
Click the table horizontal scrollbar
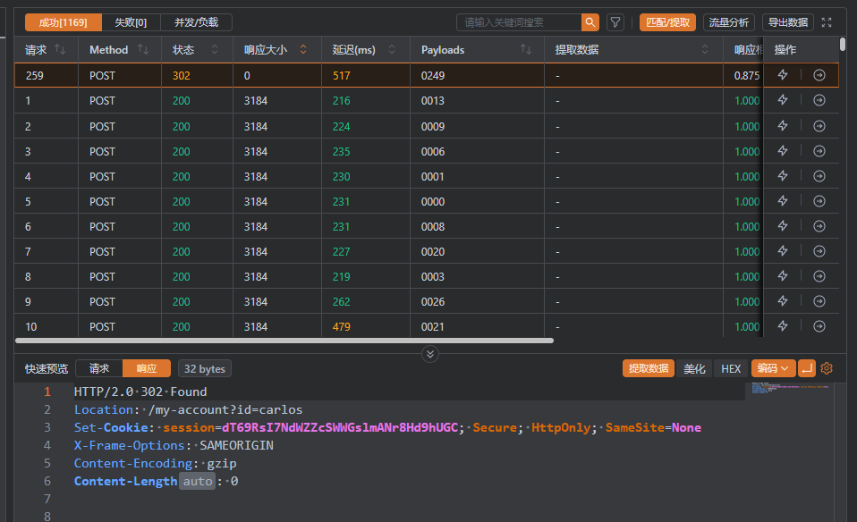[284, 341]
